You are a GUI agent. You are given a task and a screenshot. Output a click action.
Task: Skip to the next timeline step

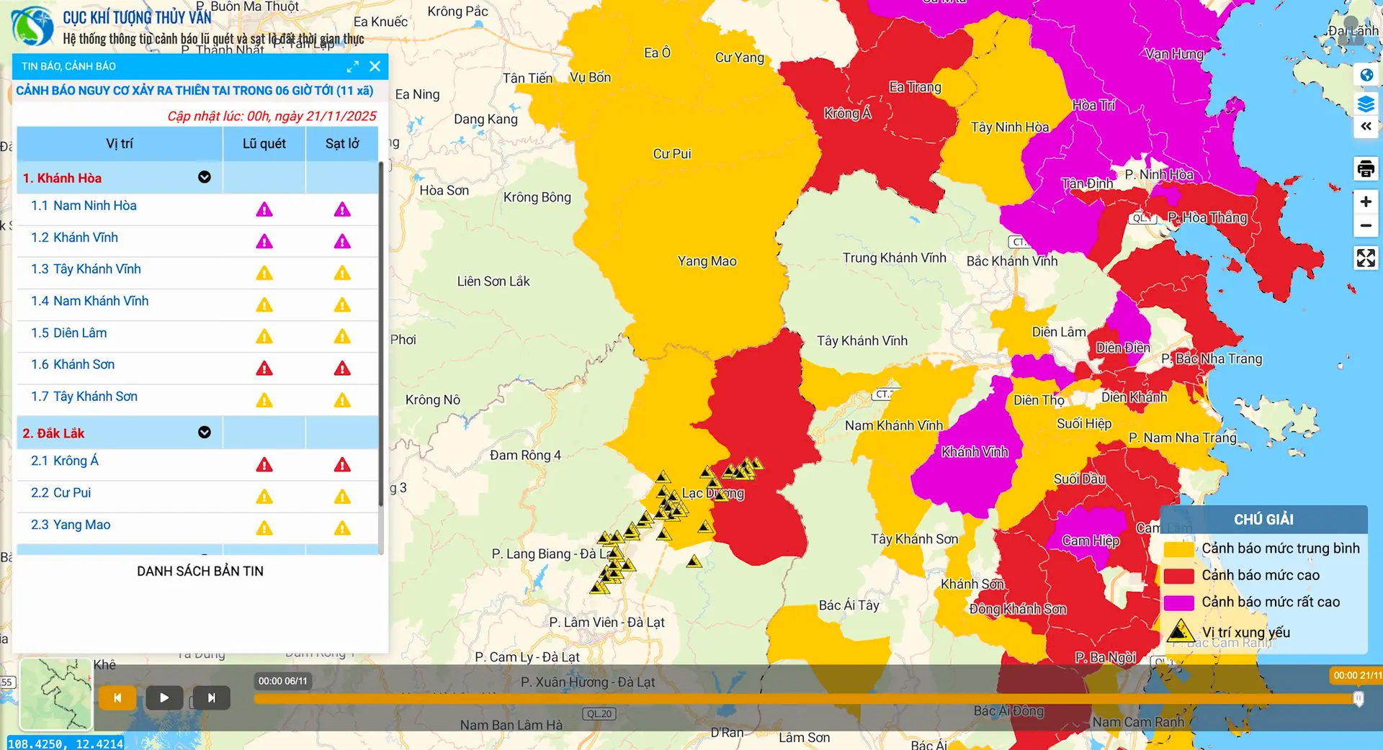(x=211, y=697)
